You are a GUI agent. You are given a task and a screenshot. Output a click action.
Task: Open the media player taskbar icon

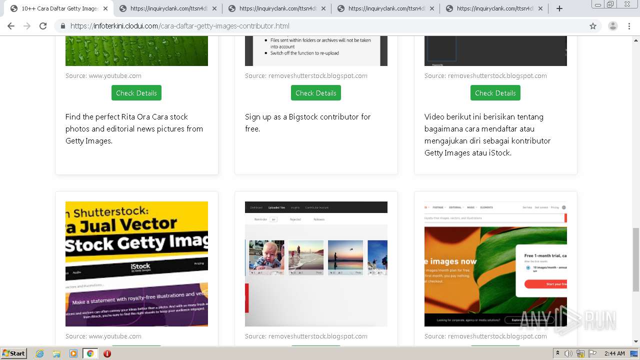[73, 353]
